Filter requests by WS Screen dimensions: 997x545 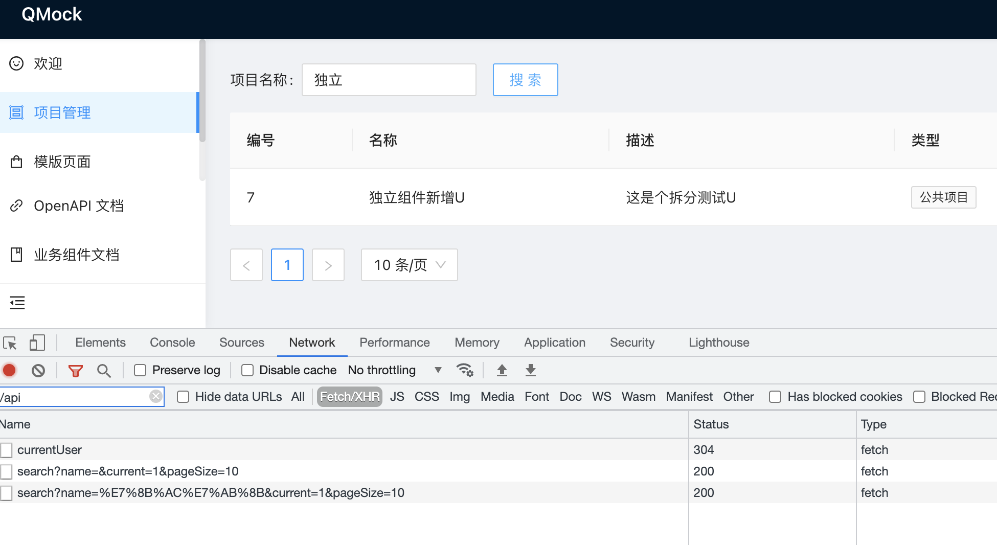coord(602,397)
